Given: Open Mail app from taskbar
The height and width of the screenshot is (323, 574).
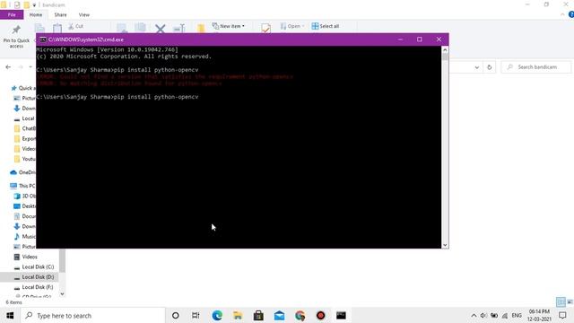Looking at the screenshot, I should 279,315.
